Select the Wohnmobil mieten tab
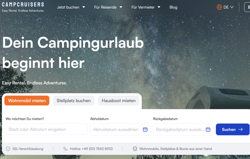 (x=27, y=101)
